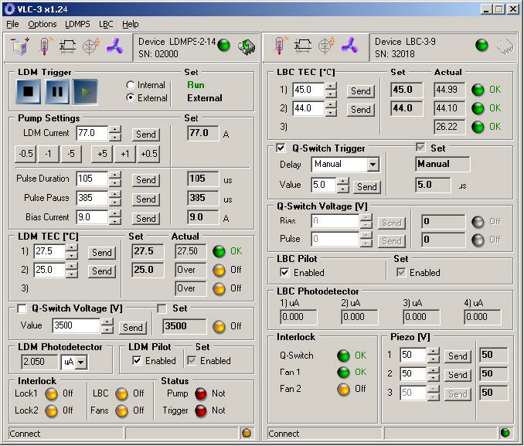Image resolution: width=524 pixels, height=446 pixels.
Task: Click the chip icon next to LDMPS-2-14 device
Action: coord(247,47)
